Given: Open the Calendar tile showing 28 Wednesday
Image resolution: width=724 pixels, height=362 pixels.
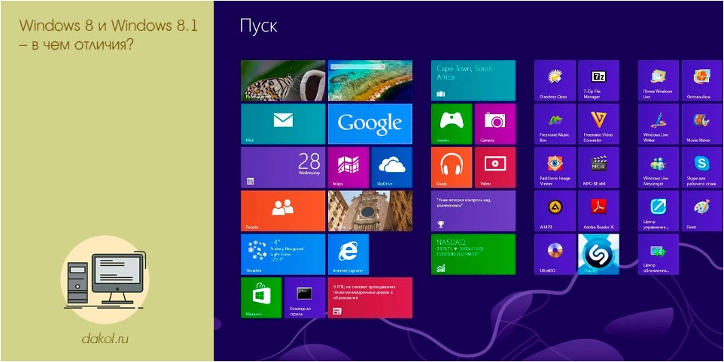Looking at the screenshot, I should 282,167.
